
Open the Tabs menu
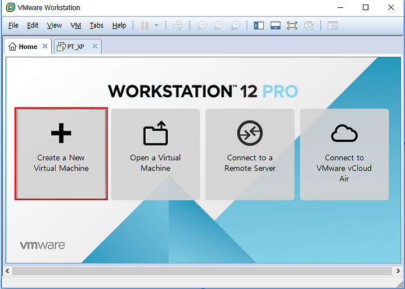tap(97, 25)
